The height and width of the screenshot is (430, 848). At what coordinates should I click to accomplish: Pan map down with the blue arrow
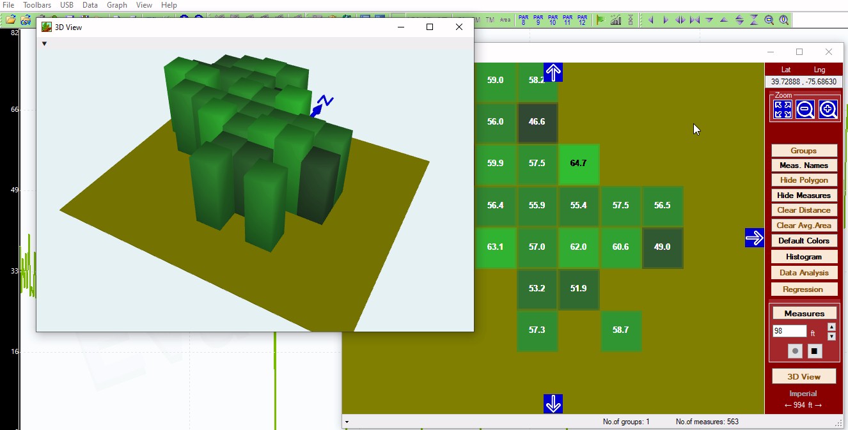553,404
